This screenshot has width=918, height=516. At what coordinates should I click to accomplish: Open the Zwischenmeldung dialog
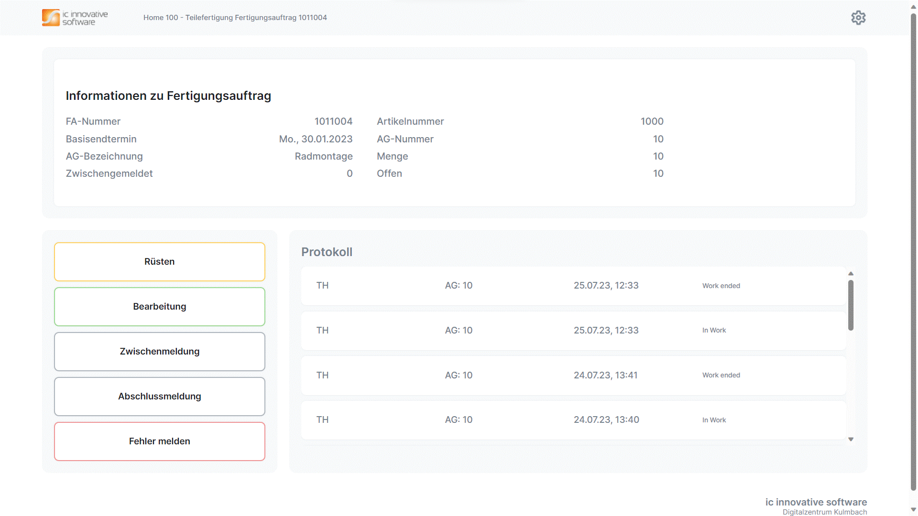point(159,352)
